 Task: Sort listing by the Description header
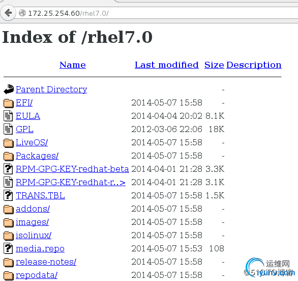[x=254, y=65]
